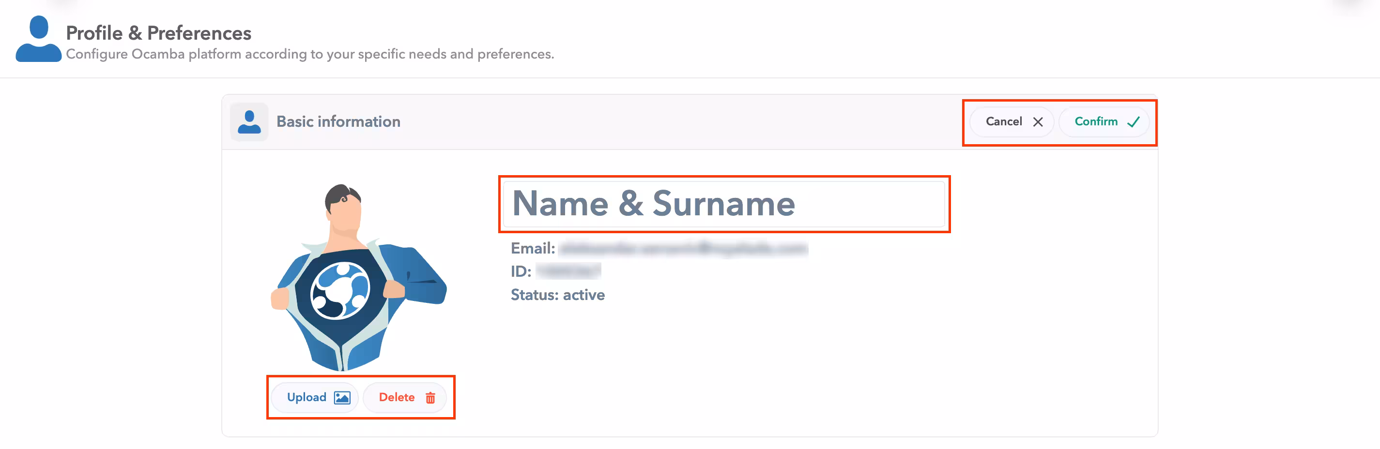Viewport: 1380px width, 449px height.
Task: Click the blue profile icon beside page title
Action: pyautogui.click(x=38, y=39)
